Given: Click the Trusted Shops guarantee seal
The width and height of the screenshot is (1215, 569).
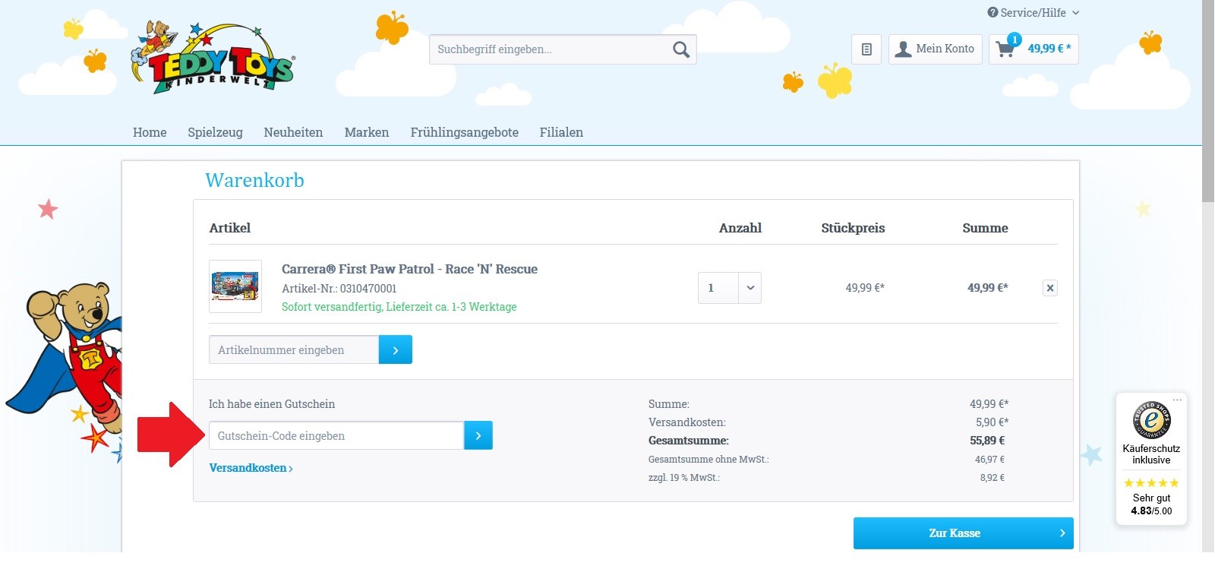Looking at the screenshot, I should (1151, 420).
